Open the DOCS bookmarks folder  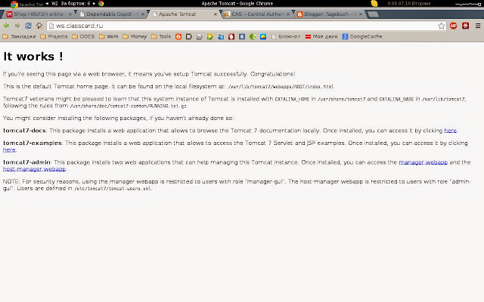pos(83,37)
